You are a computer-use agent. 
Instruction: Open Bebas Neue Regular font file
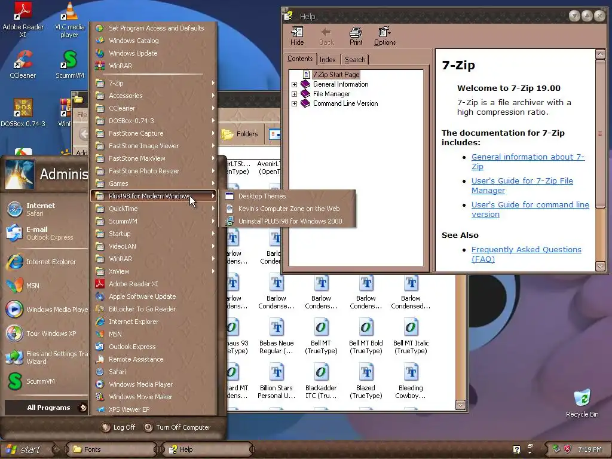[276, 336]
